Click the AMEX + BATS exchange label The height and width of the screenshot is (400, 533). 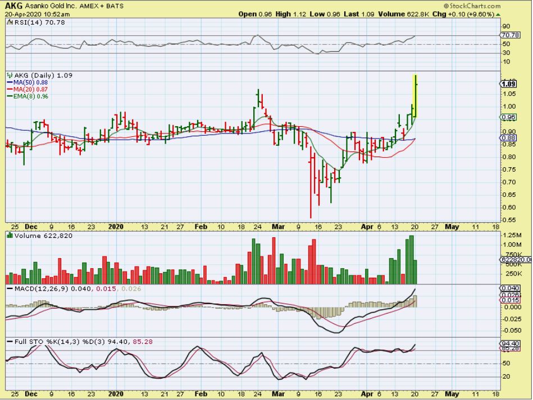[102, 6]
